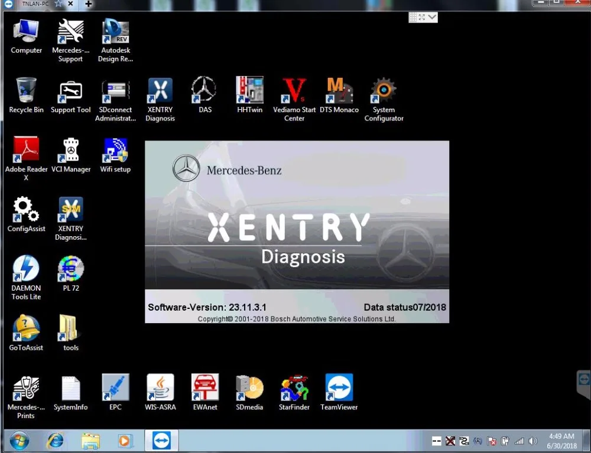This screenshot has height=453, width=591.
Task: Open PL 72 price list shortcut
Action: tap(70, 273)
